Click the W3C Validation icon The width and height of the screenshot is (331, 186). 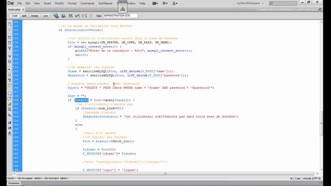point(78,16)
